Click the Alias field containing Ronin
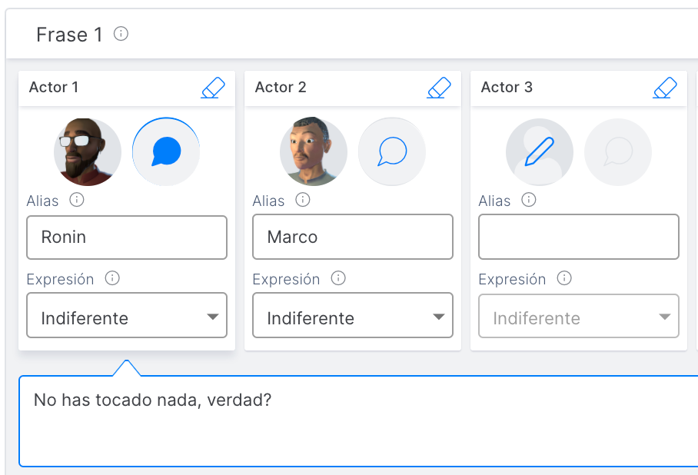This screenshot has height=475, width=698. click(127, 237)
